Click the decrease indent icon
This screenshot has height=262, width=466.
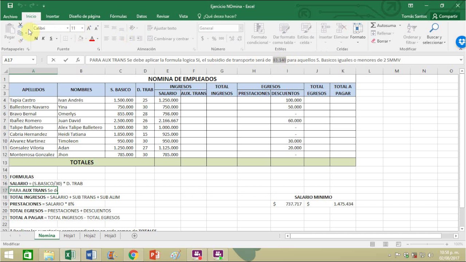[132, 39]
